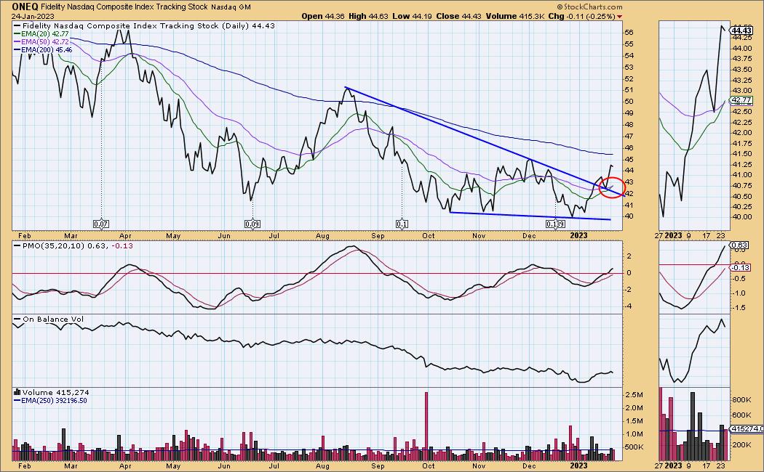Click the Nasdaq GM exchange label
Viewport: 764px width, 472px height.
point(231,7)
